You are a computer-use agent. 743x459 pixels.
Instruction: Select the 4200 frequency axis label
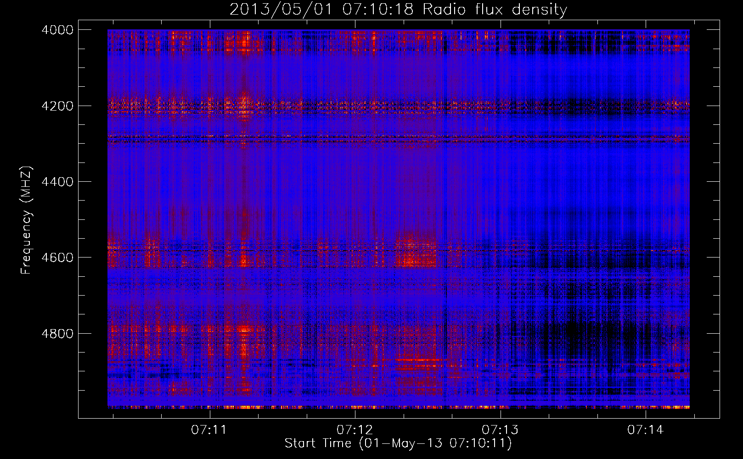click(x=57, y=106)
